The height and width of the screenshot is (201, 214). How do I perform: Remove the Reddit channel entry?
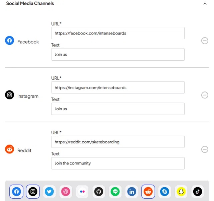coord(205,149)
